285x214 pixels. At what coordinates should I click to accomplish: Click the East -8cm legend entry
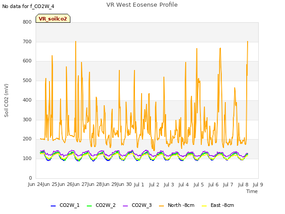click(x=218, y=205)
